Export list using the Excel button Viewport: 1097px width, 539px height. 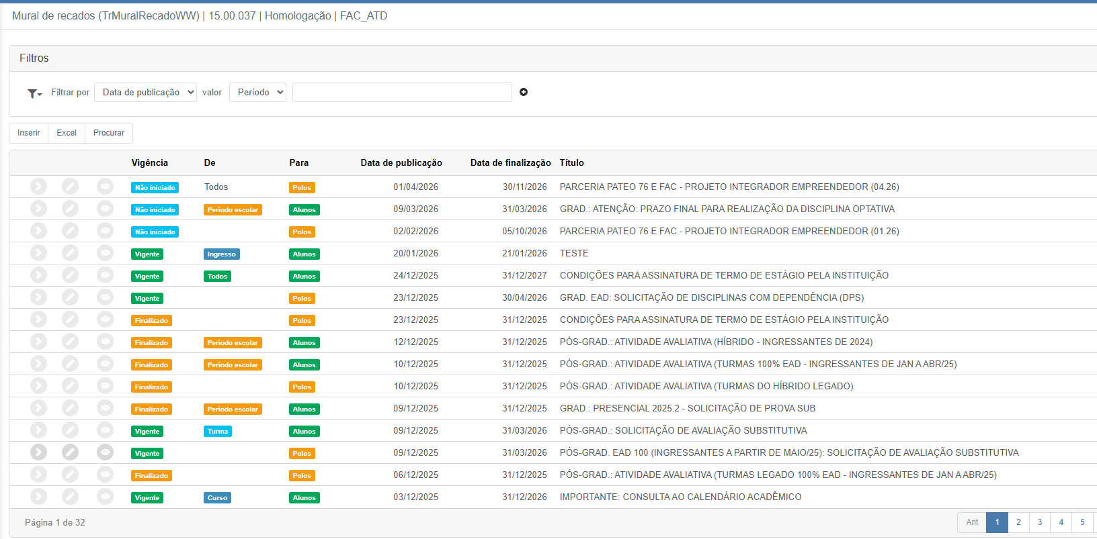(67, 133)
